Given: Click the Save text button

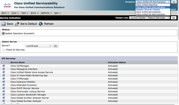Looking at the screenshot, I should (x=10, y=24).
